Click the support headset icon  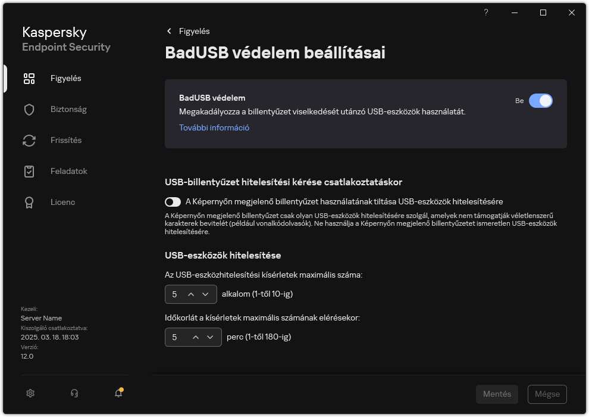(x=74, y=393)
